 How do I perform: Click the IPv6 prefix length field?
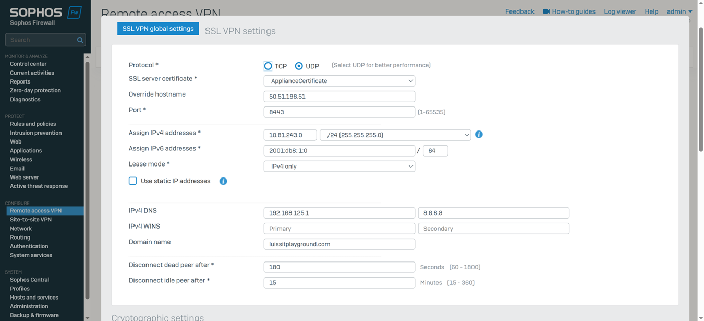(x=435, y=151)
